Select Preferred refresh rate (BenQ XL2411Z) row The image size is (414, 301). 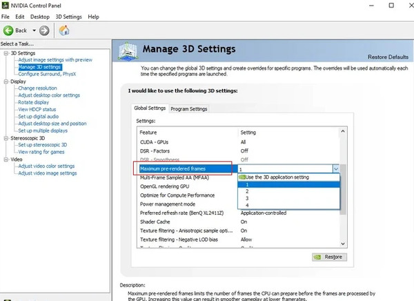tap(239, 213)
